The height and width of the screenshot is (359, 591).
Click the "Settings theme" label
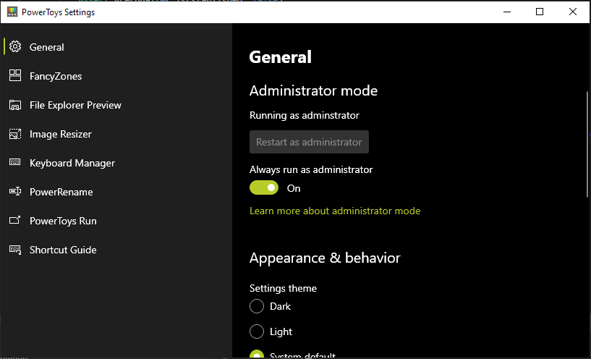(x=283, y=289)
